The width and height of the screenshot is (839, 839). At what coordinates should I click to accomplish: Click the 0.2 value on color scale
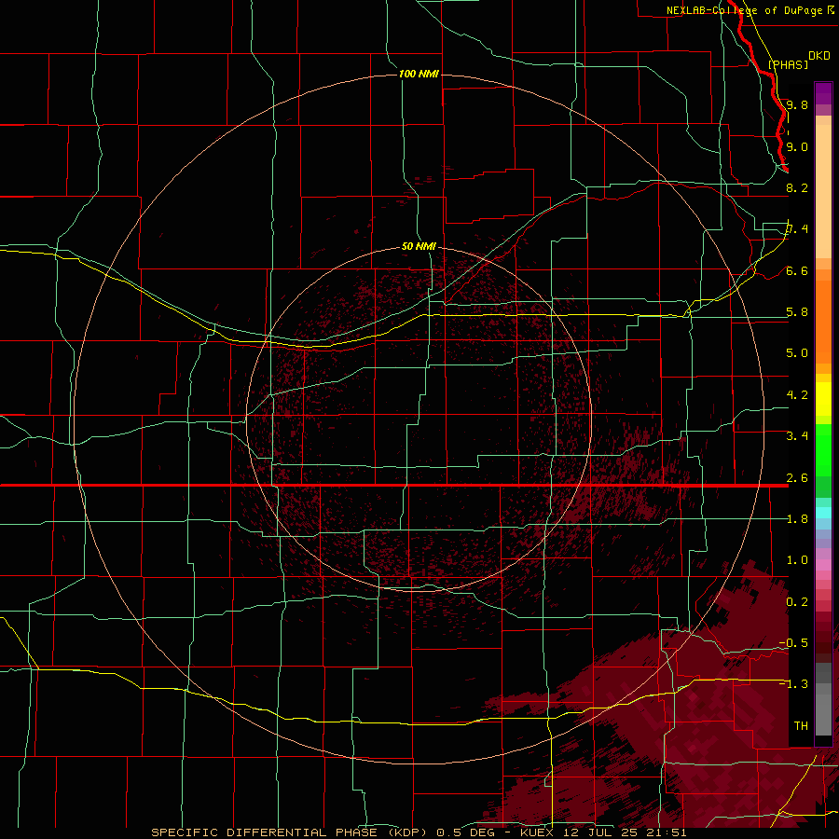tap(797, 602)
